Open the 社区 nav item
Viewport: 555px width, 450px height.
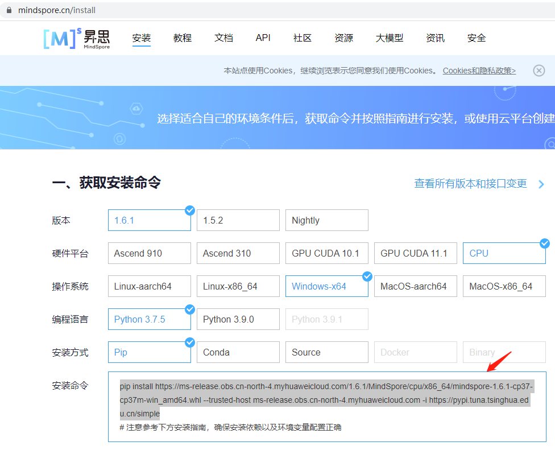click(303, 38)
